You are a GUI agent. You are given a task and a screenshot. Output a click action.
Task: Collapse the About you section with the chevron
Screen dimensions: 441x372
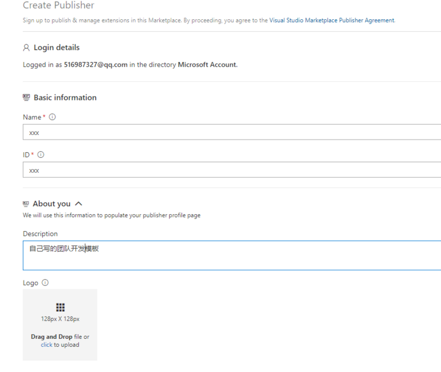click(78, 204)
